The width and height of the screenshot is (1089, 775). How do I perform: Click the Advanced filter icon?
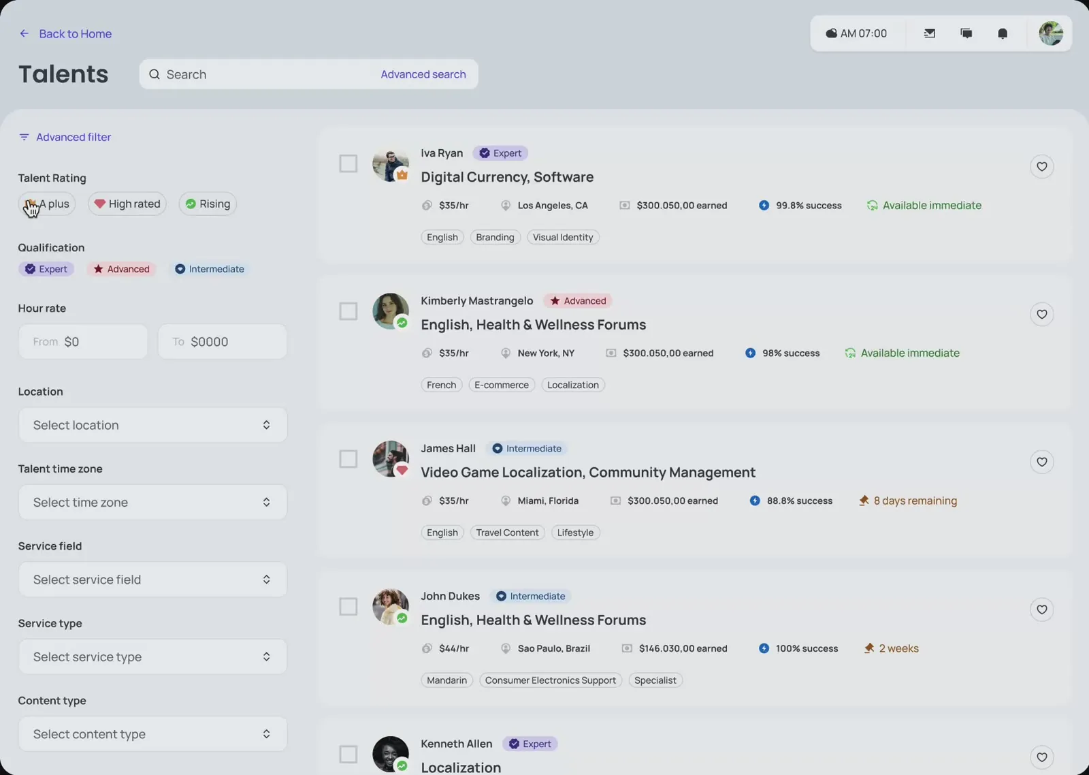[24, 137]
